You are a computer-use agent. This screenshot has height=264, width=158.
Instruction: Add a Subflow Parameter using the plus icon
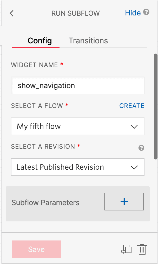coord(124,201)
